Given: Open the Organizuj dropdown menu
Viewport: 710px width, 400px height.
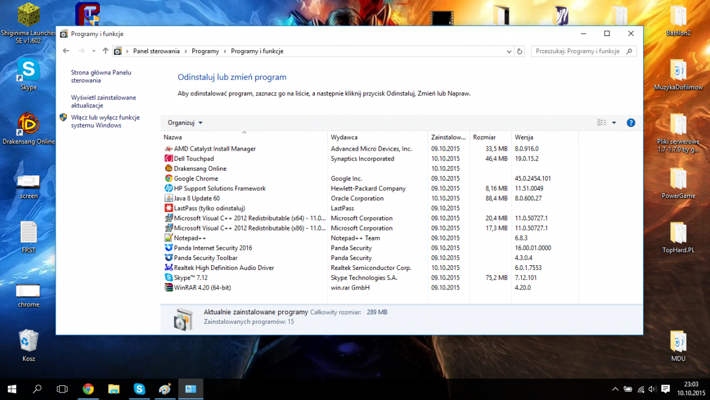Looking at the screenshot, I should point(185,123).
